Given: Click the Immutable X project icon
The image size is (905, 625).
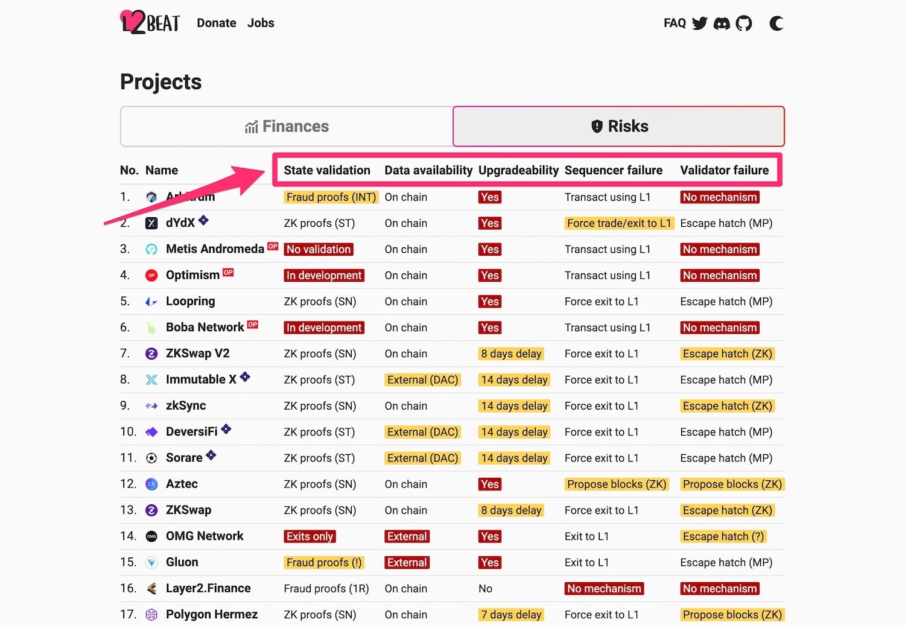Looking at the screenshot, I should point(151,380).
